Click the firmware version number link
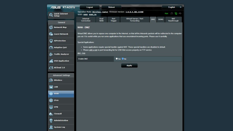233x131 pixels. click(x=134, y=12)
